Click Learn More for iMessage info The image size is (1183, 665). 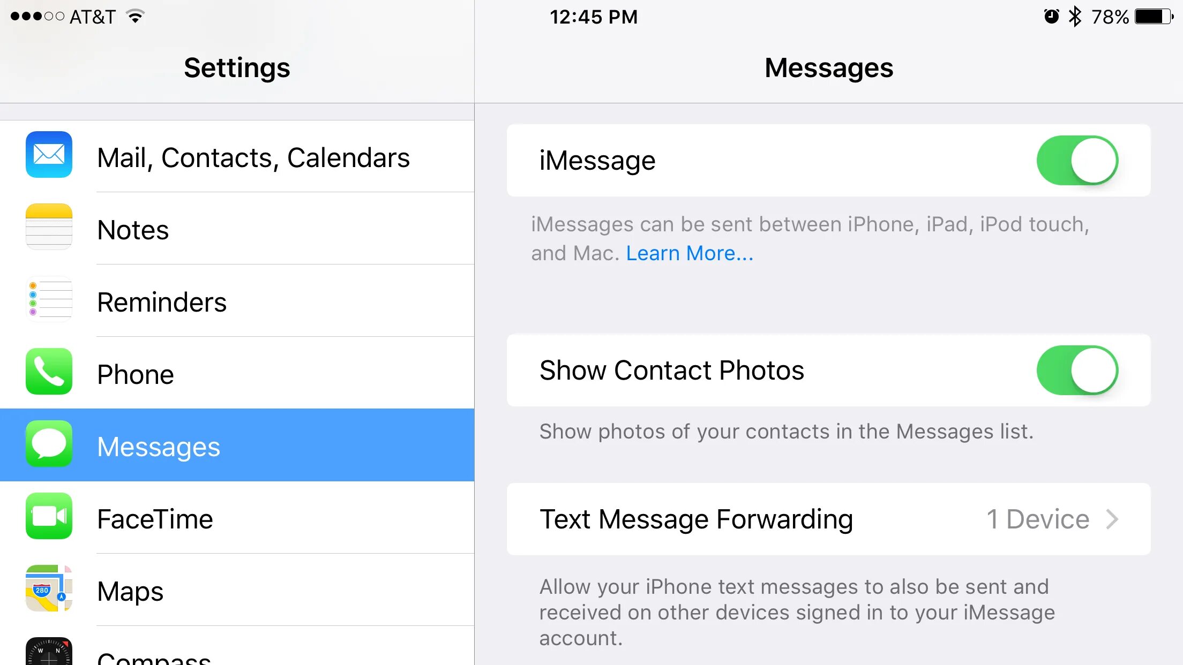click(690, 253)
